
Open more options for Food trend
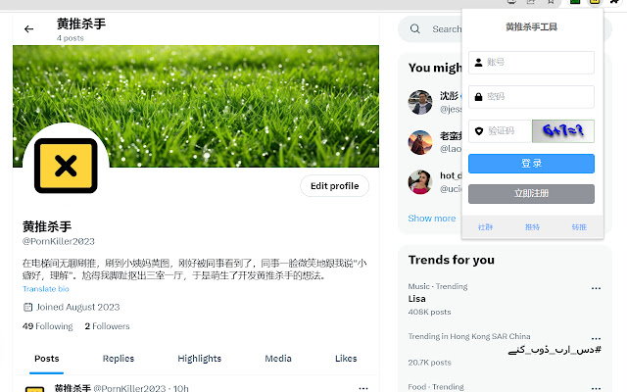click(x=596, y=387)
